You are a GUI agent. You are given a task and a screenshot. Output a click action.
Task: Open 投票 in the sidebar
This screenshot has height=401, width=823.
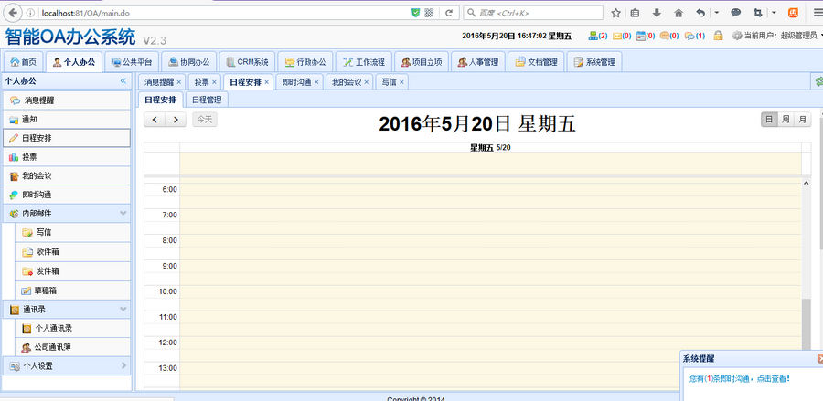[66, 157]
